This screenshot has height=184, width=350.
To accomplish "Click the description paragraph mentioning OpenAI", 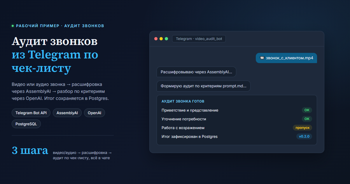I will pyautogui.click(x=60, y=91).
